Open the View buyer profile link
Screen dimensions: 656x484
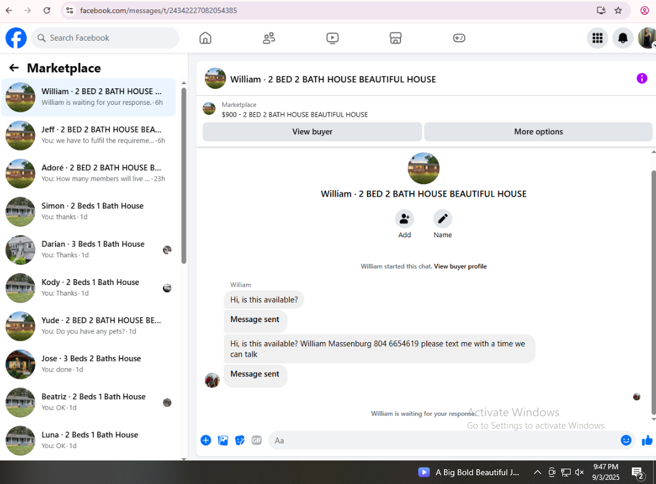pyautogui.click(x=460, y=267)
